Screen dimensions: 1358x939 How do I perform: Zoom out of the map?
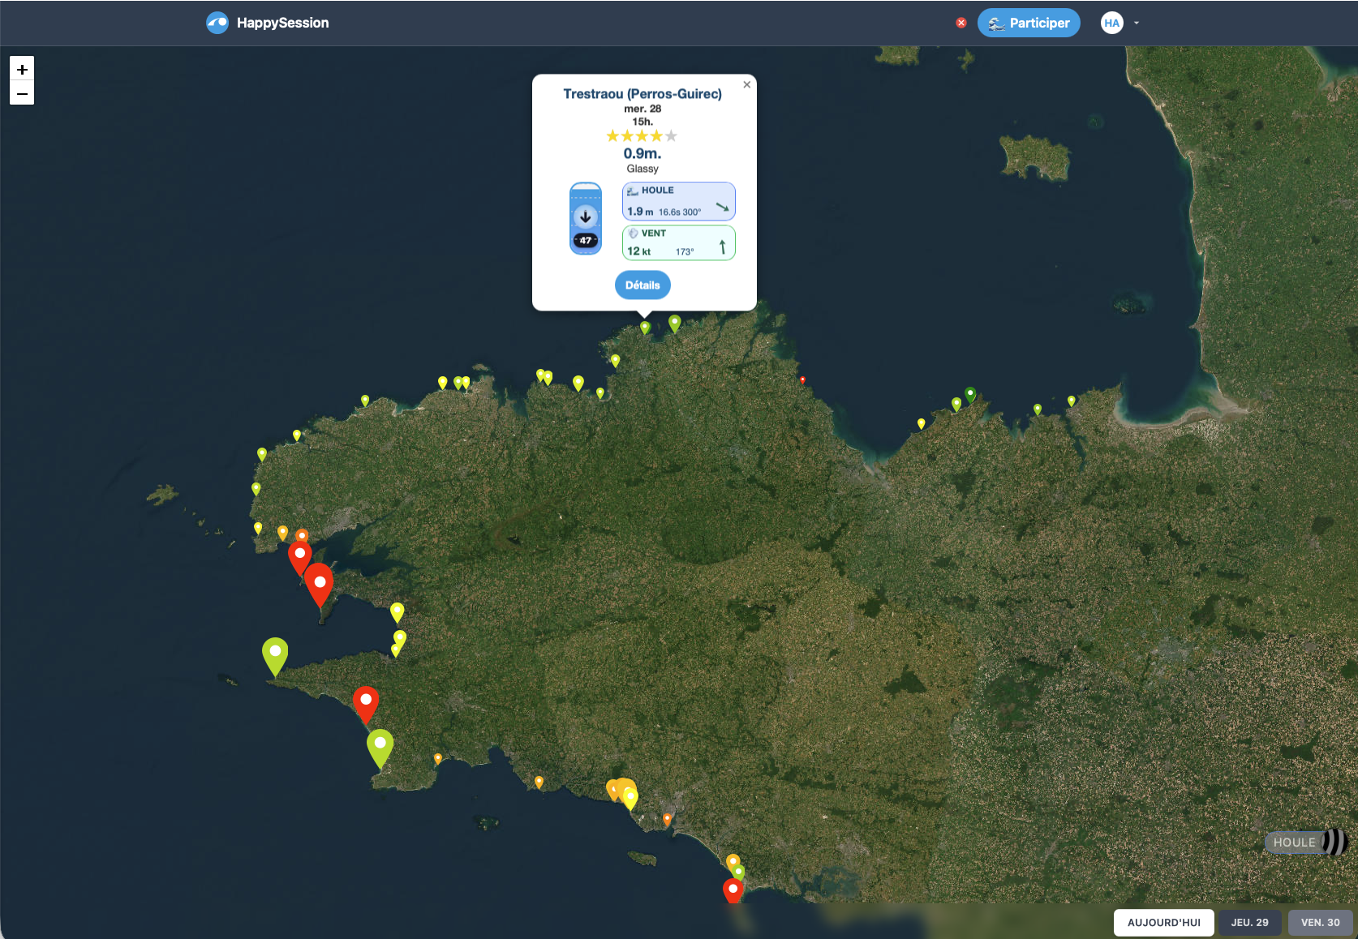22,94
